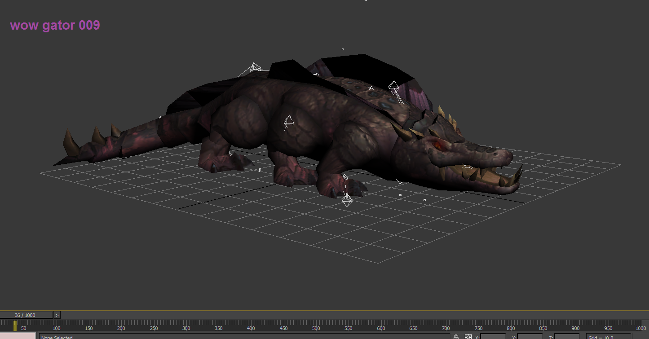The height and width of the screenshot is (339, 649).
Task: Click the 36 / 1000 time slider handle
Action: tap(26, 315)
